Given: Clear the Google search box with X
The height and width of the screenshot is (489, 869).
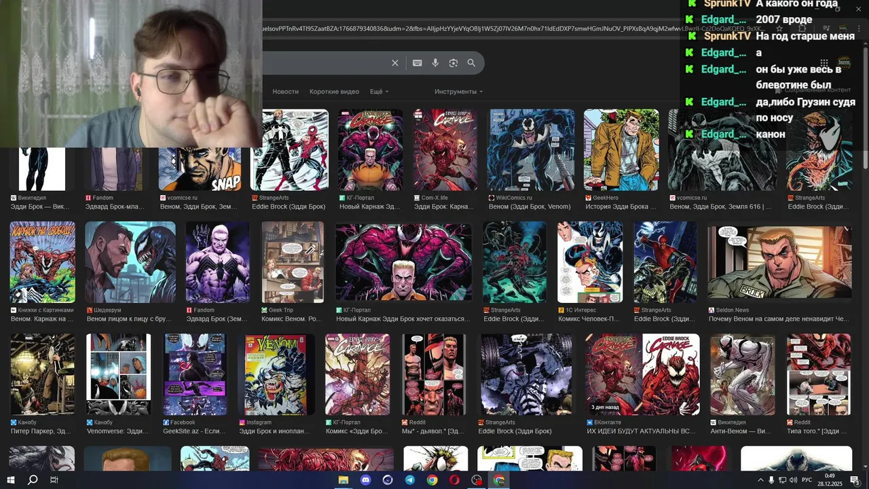Looking at the screenshot, I should (x=395, y=63).
